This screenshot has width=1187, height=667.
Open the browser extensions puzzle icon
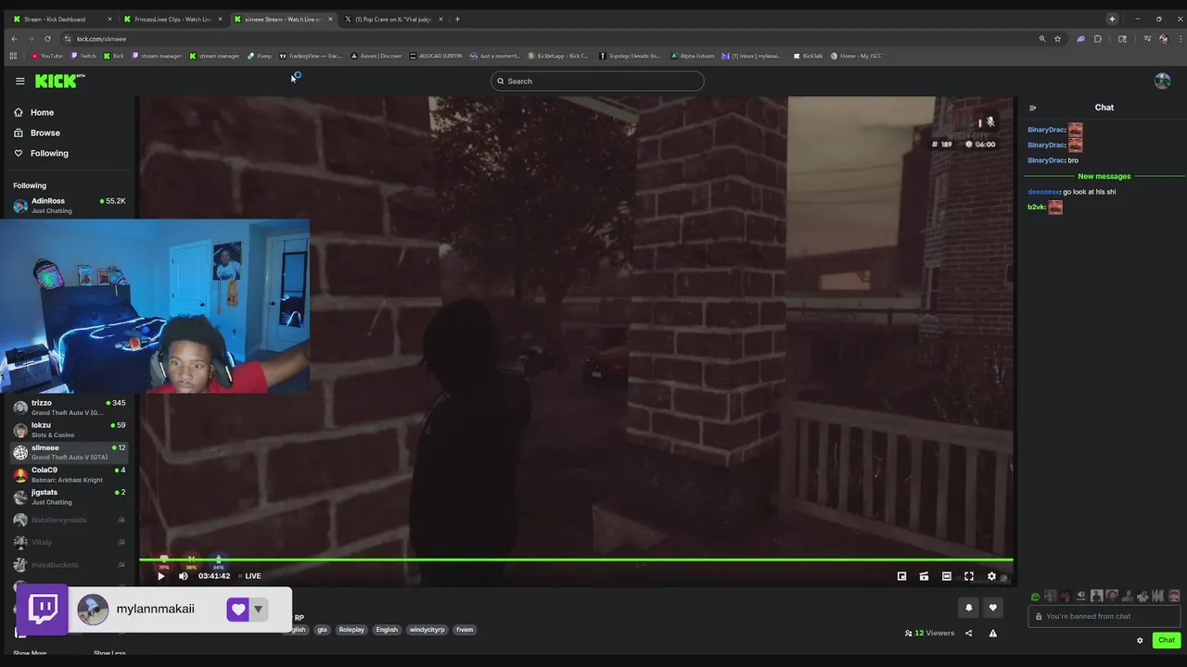click(1098, 39)
